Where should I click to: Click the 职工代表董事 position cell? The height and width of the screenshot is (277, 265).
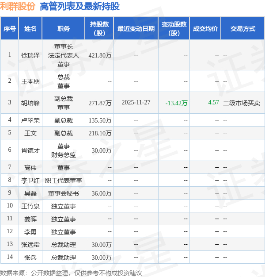[x=64, y=181]
